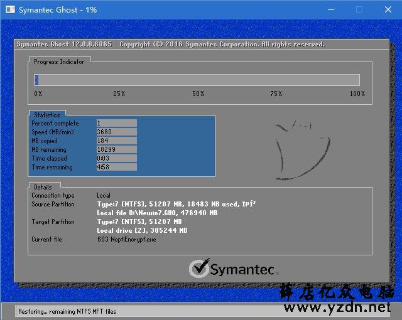This screenshot has width=402, height=320.
Task: Click the Time elapsed value 0:03
Action: click(x=117, y=158)
